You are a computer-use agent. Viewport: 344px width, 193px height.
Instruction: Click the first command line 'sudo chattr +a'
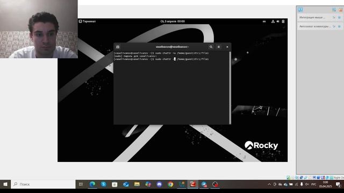pyautogui.click(x=161, y=53)
